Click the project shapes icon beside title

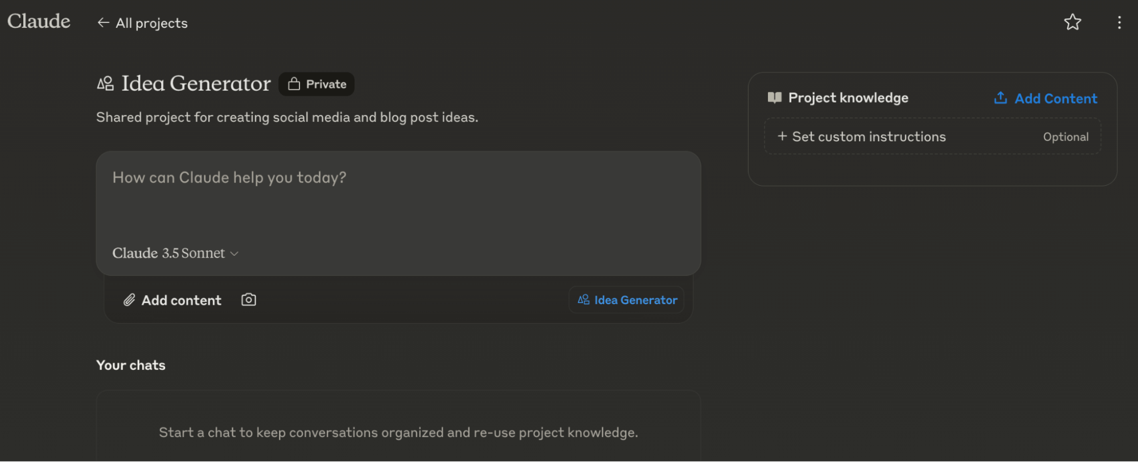click(x=105, y=84)
